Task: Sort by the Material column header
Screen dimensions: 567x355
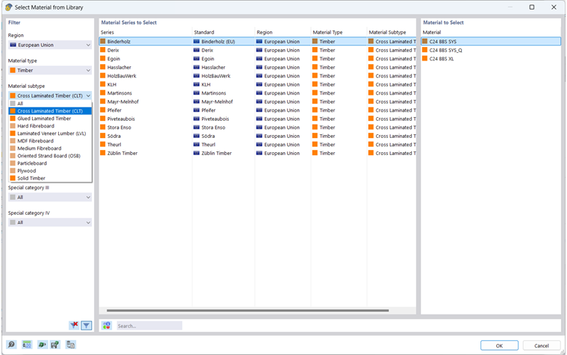Action: click(x=491, y=32)
